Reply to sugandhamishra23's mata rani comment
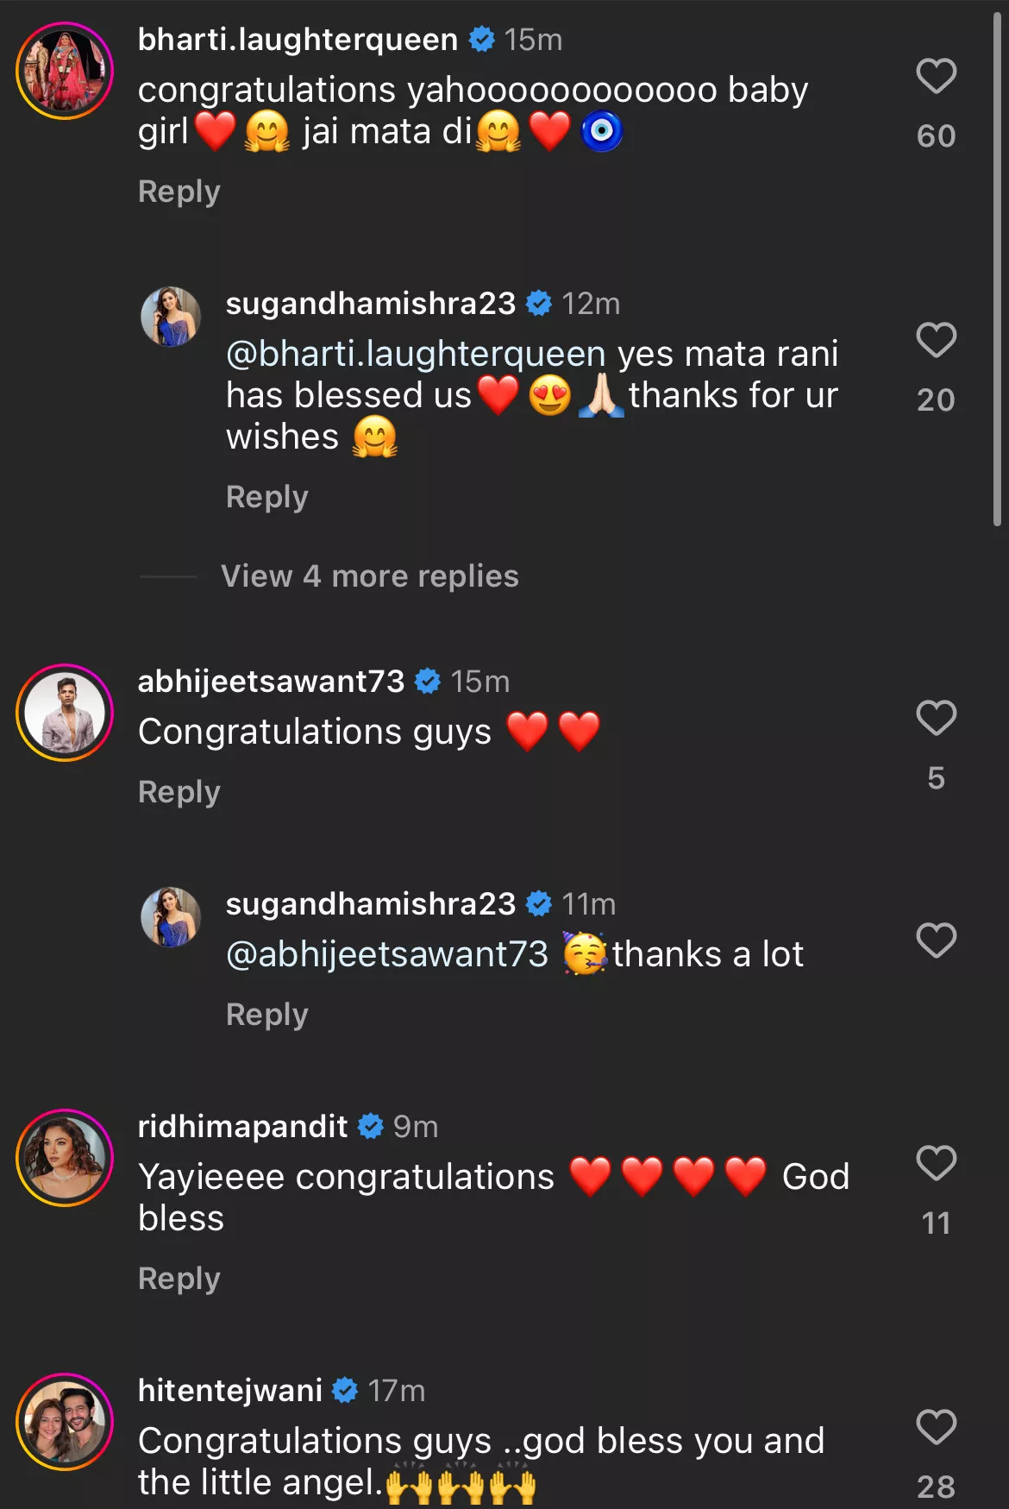Screen dimensions: 1009x1509 pos(266,497)
